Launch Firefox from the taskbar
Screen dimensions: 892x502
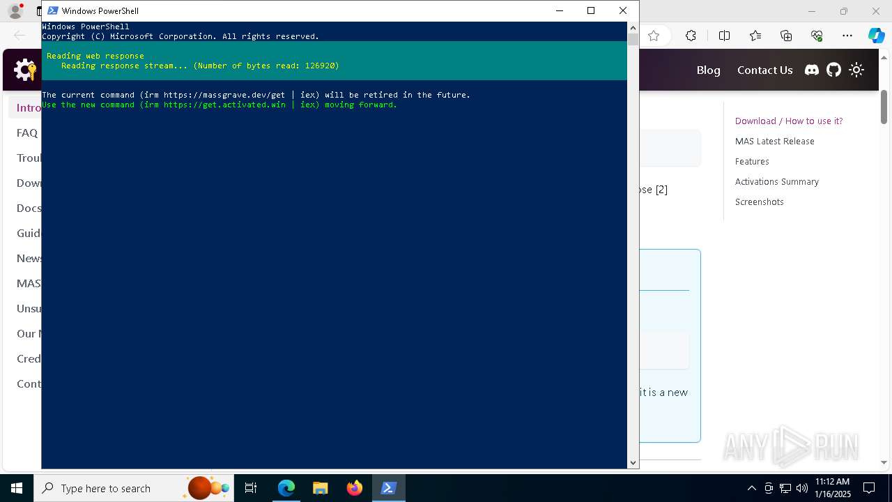(355, 488)
